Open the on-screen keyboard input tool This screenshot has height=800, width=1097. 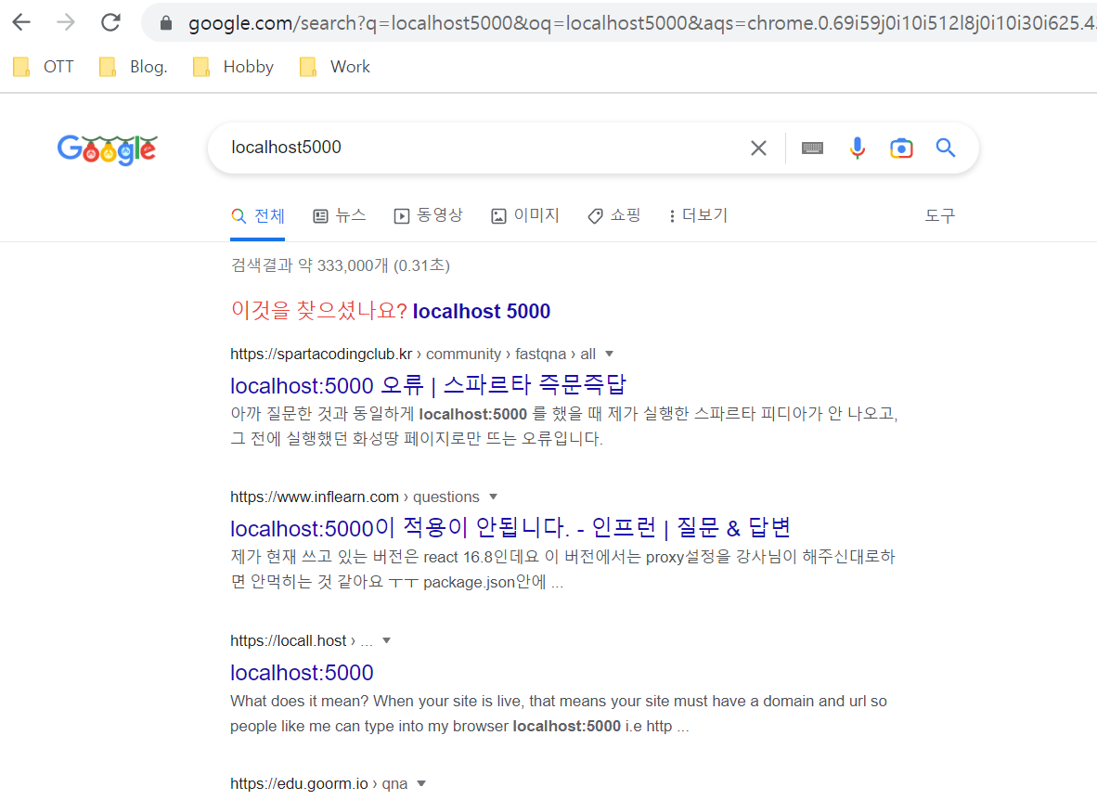812,148
